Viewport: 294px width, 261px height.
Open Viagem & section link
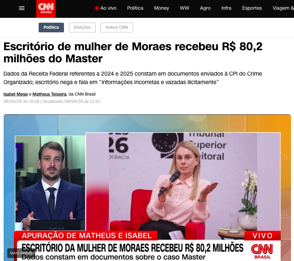coord(283,8)
